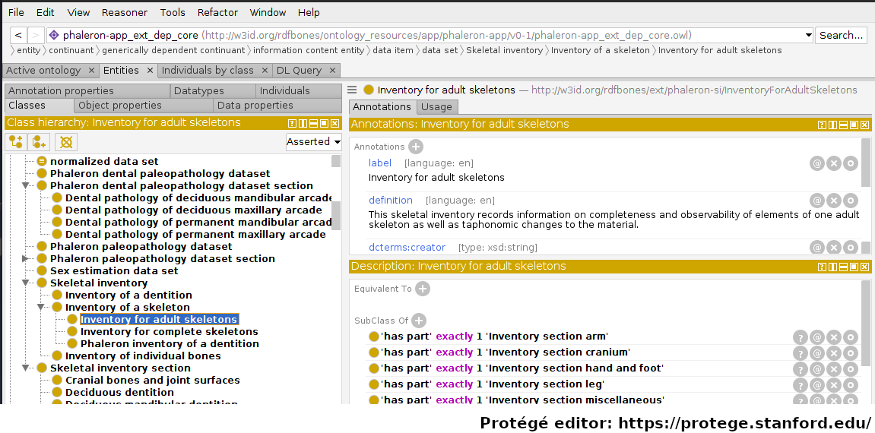
Task: Annotate the definition annotation using @ icon
Action: (x=817, y=200)
